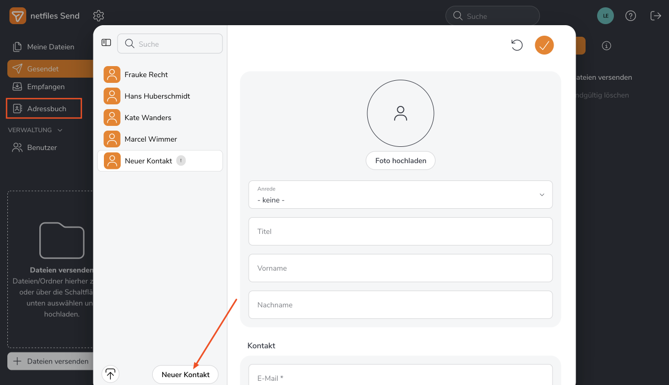Click the info circle icon
The height and width of the screenshot is (385, 669).
607,46
